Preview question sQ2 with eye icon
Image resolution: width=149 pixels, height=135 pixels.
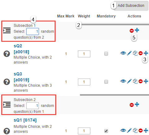pyautogui.click(x=123, y=53)
